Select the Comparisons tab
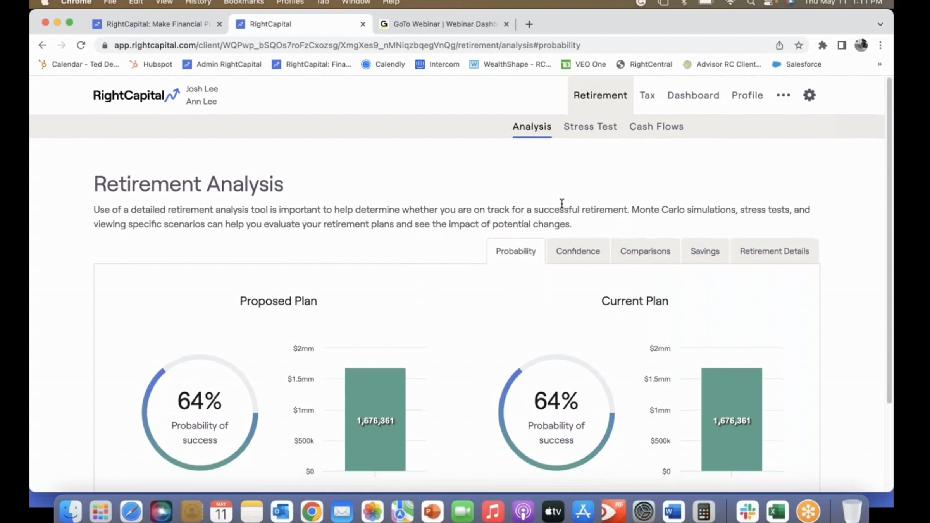The height and width of the screenshot is (523, 930). 645,251
